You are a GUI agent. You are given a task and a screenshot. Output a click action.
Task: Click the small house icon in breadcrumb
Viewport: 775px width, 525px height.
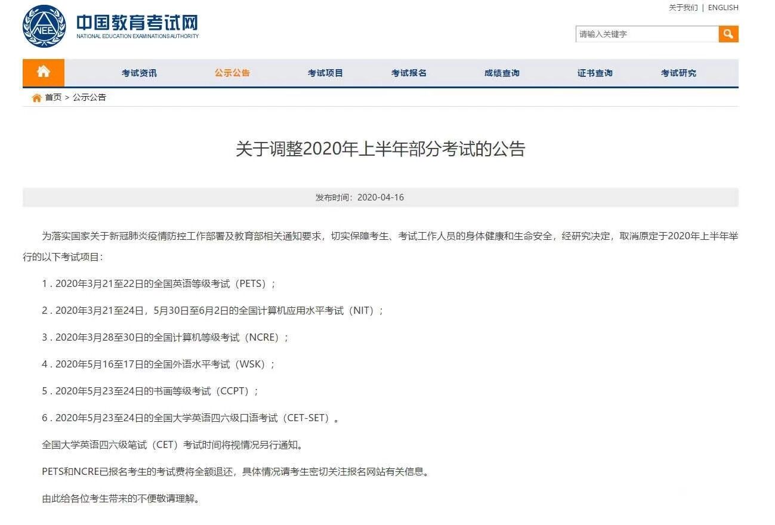point(37,98)
